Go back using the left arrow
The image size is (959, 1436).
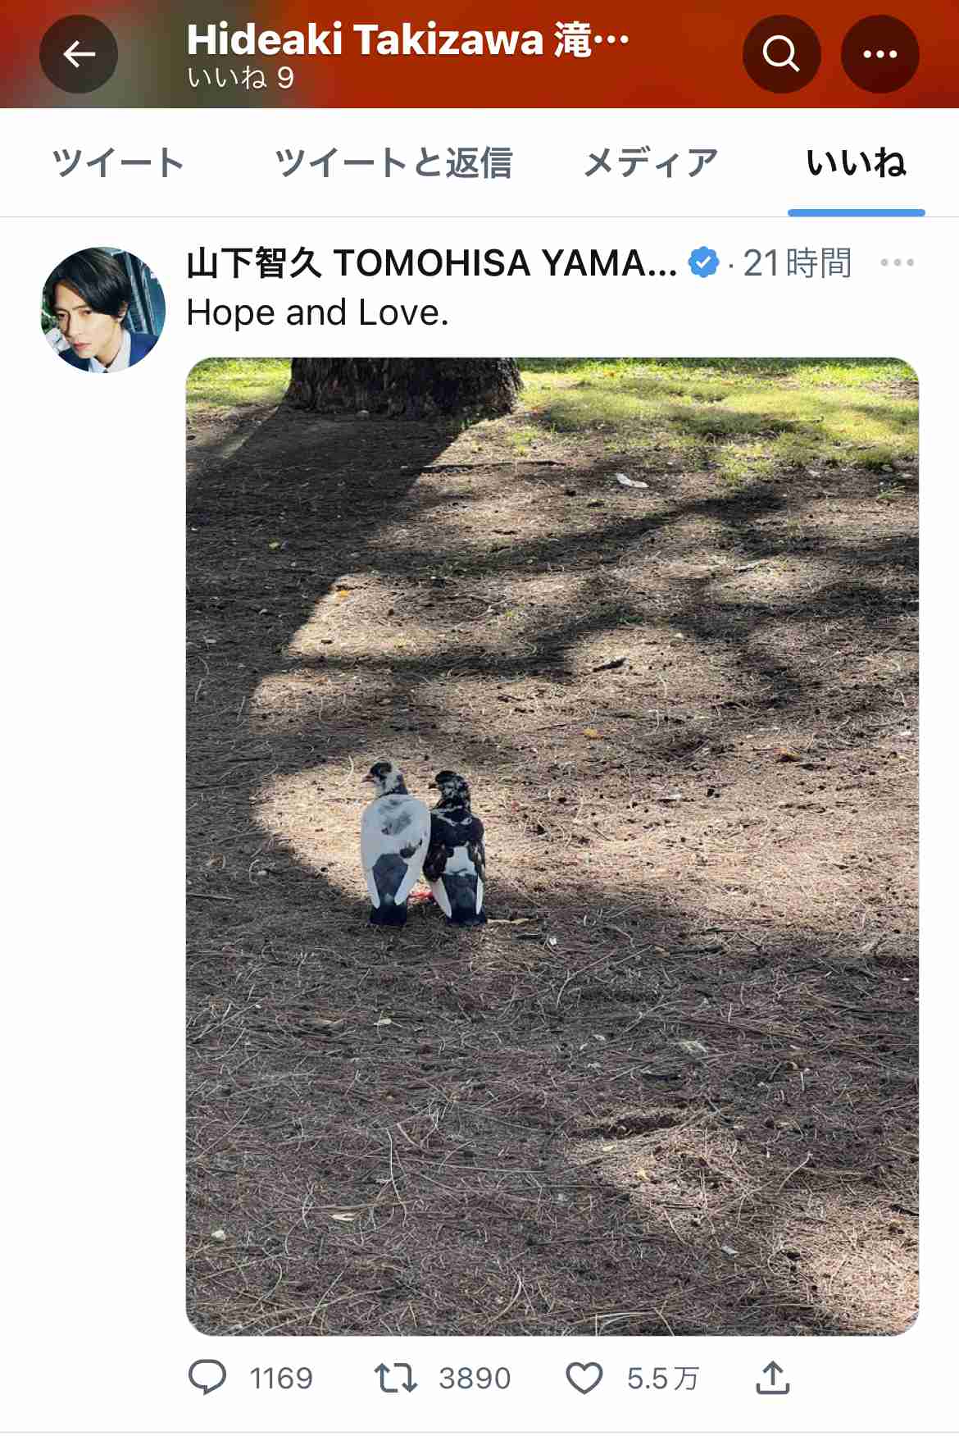pyautogui.click(x=79, y=54)
